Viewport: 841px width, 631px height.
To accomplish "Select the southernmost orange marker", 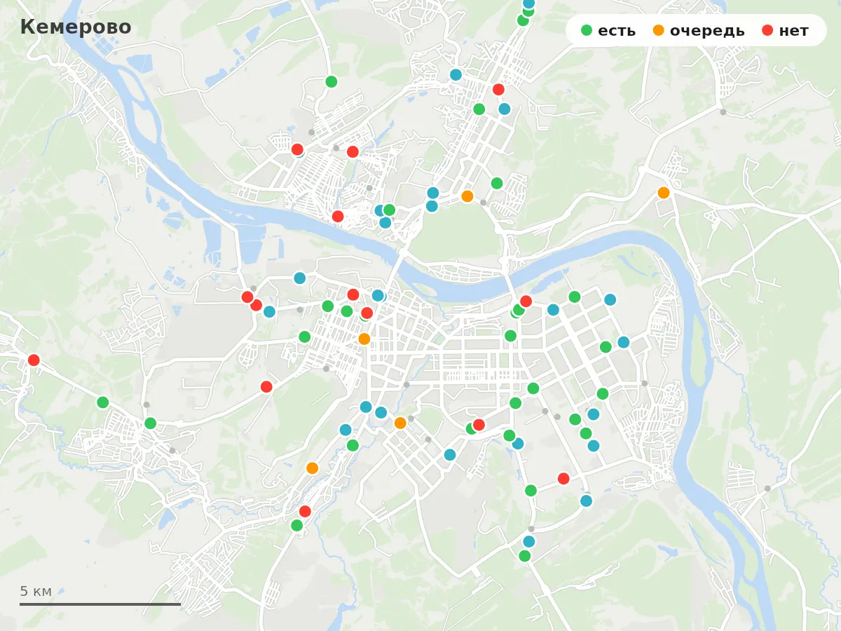I will 313,468.
